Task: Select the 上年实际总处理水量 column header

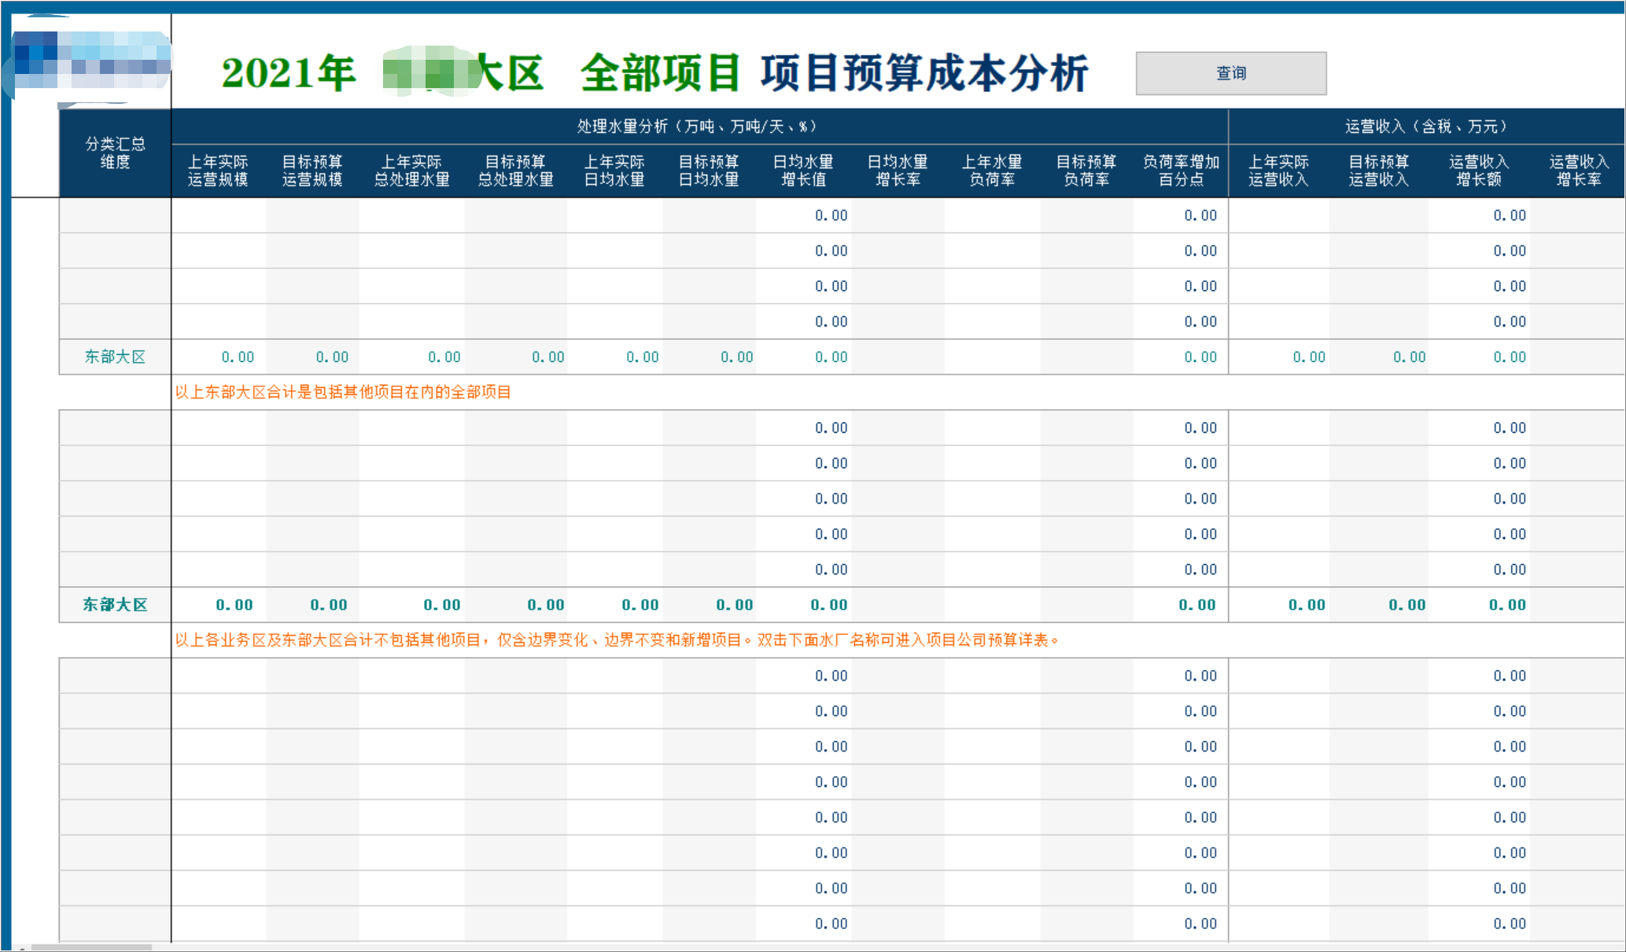Action: [x=411, y=171]
